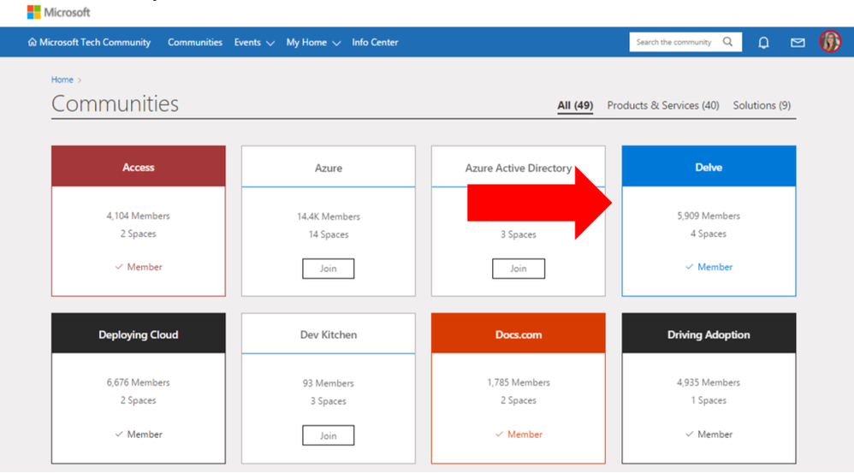
Task: Open the Communities menu item
Action: [195, 43]
